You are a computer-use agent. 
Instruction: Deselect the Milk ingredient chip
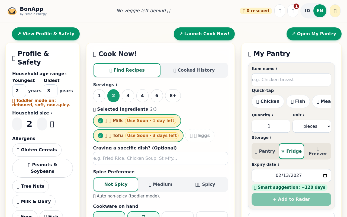click(x=137, y=121)
